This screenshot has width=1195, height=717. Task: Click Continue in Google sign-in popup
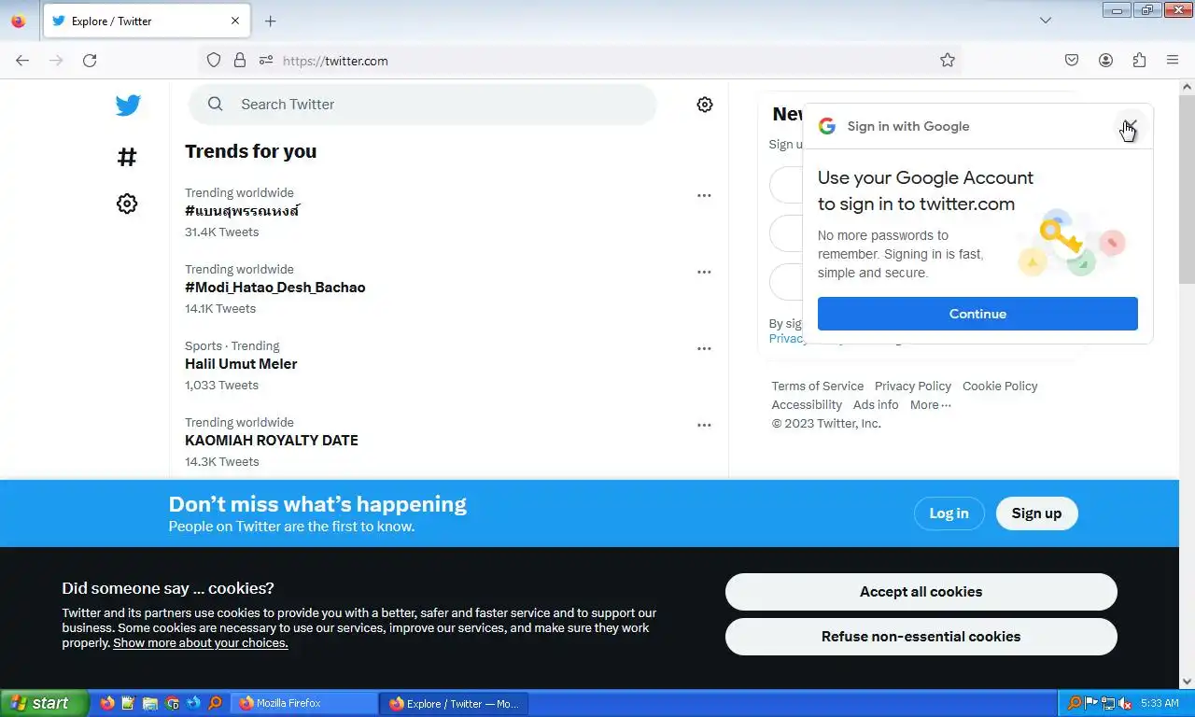pyautogui.click(x=977, y=314)
